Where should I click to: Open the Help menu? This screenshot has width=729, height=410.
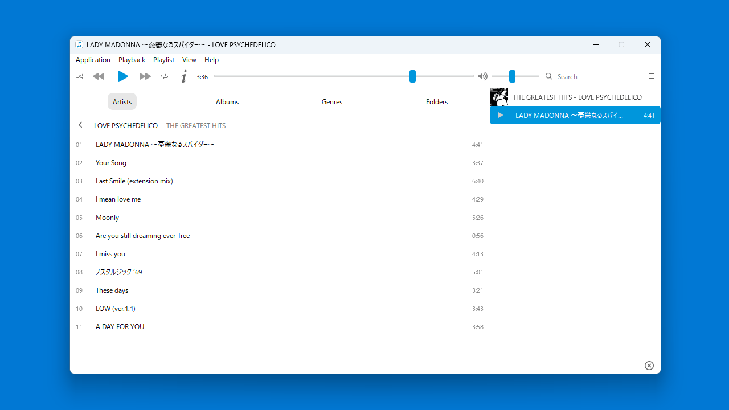coord(211,60)
